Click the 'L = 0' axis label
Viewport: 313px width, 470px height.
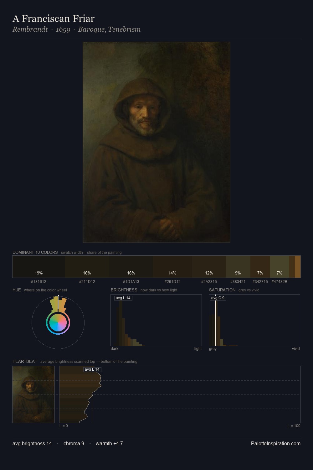(x=64, y=426)
